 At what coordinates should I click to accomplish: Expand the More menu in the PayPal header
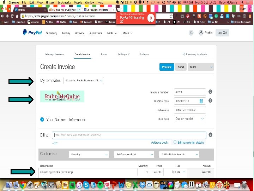(x=127, y=33)
